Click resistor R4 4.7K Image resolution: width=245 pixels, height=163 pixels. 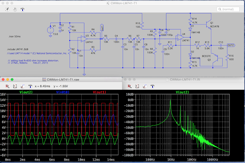(x=93, y=33)
